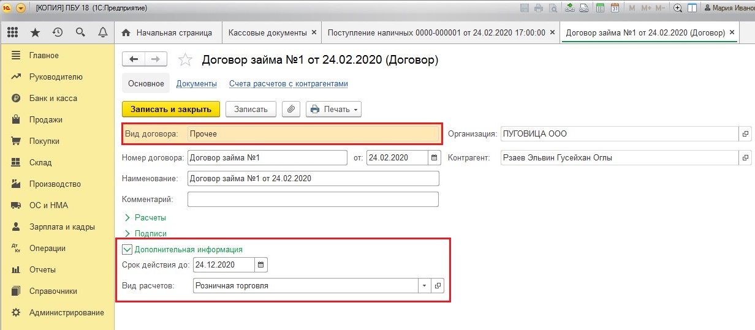Click the Get link icon with green arrow

(x=570, y=8)
